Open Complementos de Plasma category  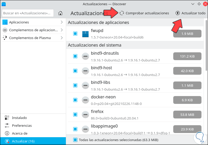click(33, 38)
